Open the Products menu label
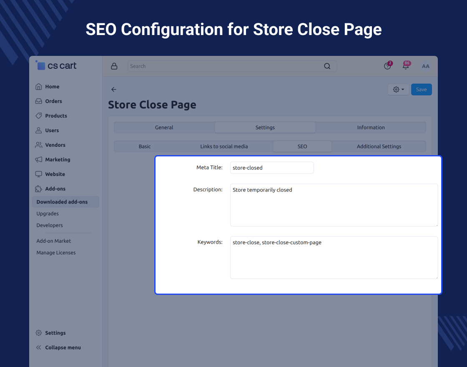Viewport: 467px width, 367px height. pos(56,116)
